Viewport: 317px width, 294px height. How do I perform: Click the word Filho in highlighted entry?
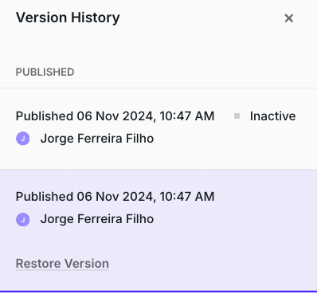pyautogui.click(x=139, y=219)
